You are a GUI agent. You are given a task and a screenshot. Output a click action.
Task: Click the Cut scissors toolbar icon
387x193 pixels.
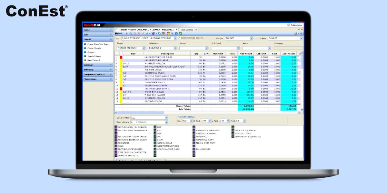(x=127, y=33)
